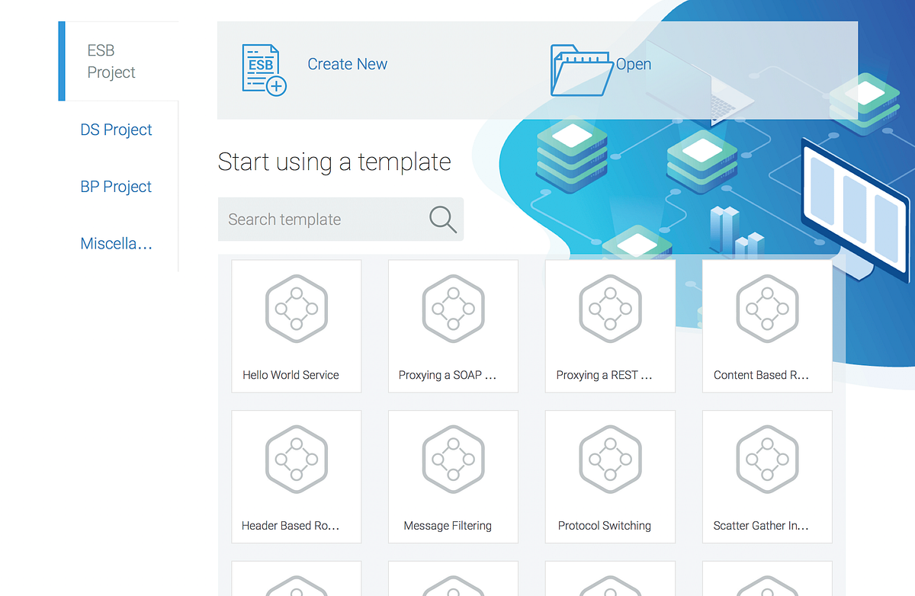Click the Create New link
This screenshot has height=596, width=915.
click(348, 64)
